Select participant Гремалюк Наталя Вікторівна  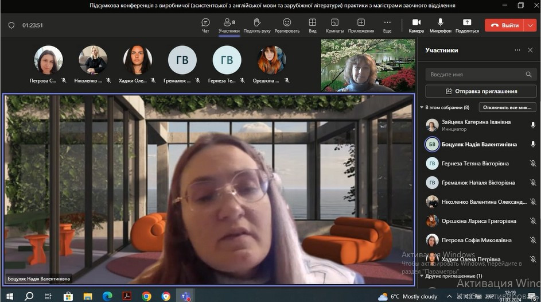coord(480,183)
